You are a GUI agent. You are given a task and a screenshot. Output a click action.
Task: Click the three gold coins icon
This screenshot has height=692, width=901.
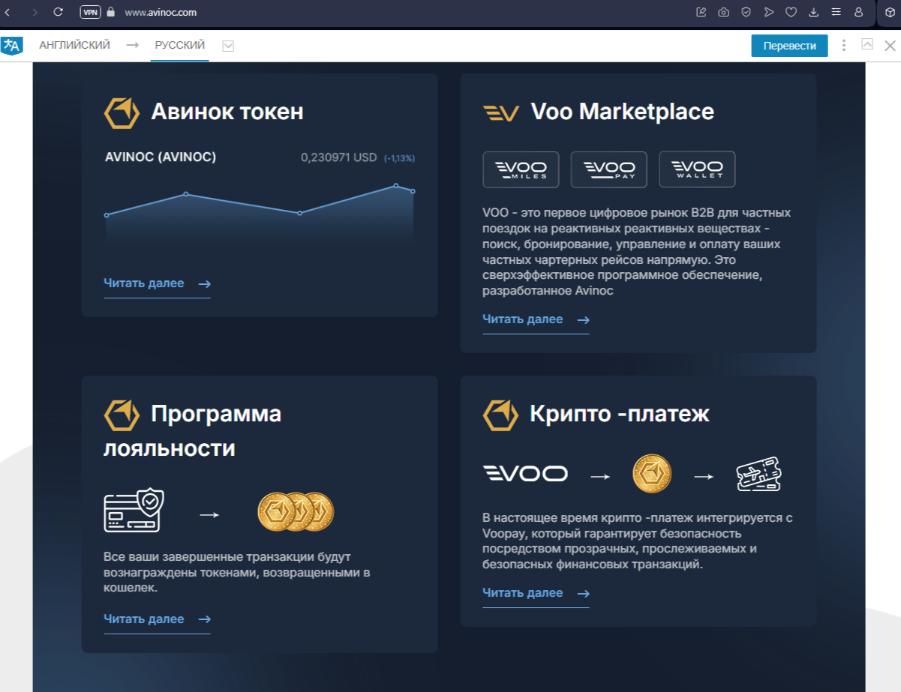click(295, 512)
